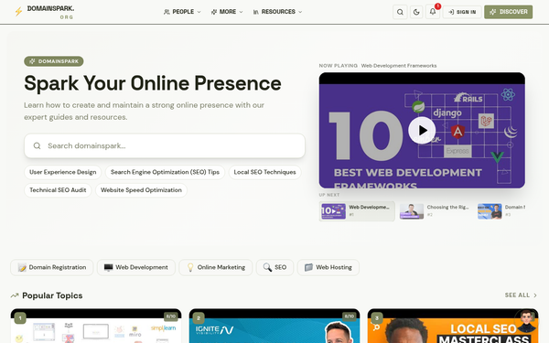Click the magnifier icon inside the search box
This screenshot has width=549, height=343.
[38, 145]
